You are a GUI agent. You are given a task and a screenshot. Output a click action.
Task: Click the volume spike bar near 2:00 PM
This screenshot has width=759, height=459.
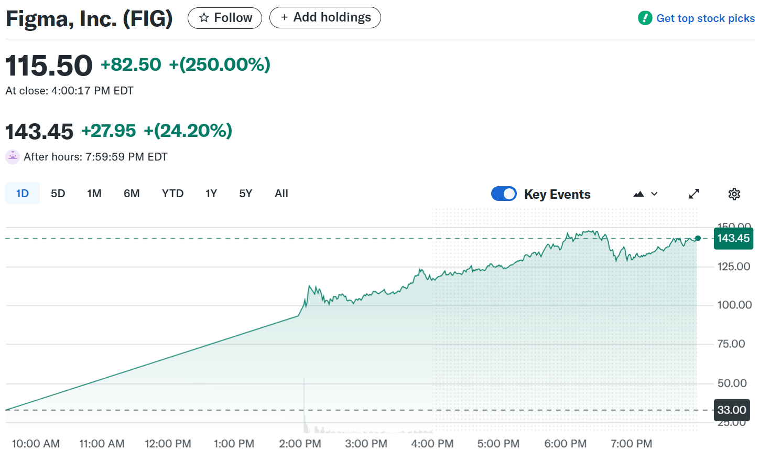pos(304,405)
